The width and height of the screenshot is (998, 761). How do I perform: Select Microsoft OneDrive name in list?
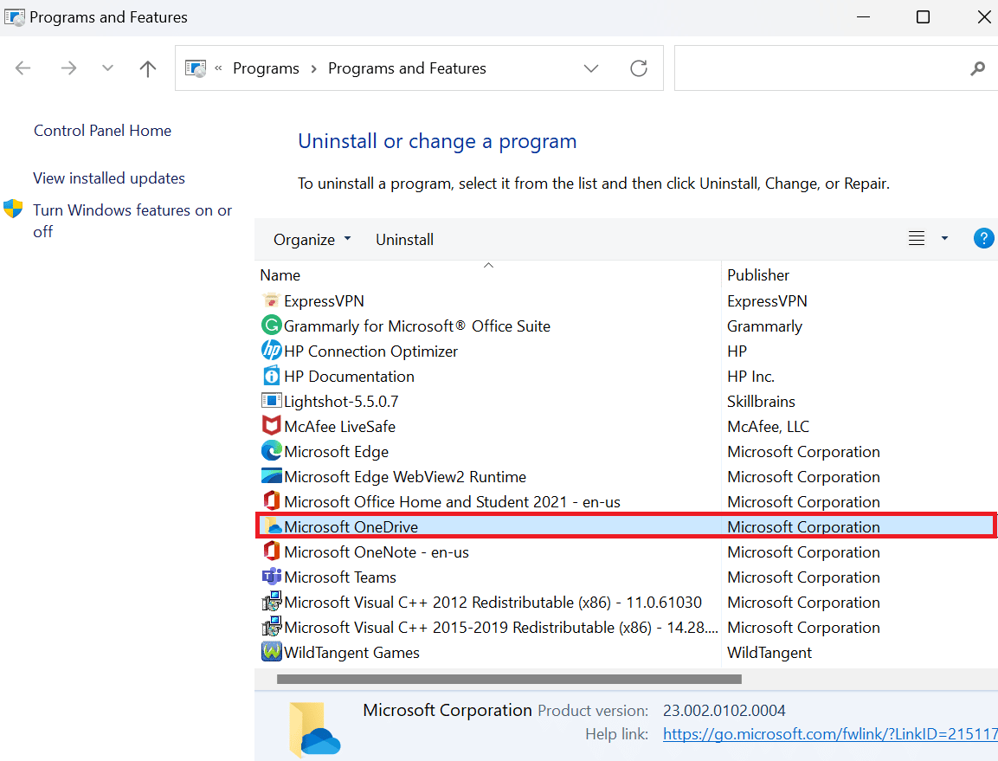(x=351, y=526)
